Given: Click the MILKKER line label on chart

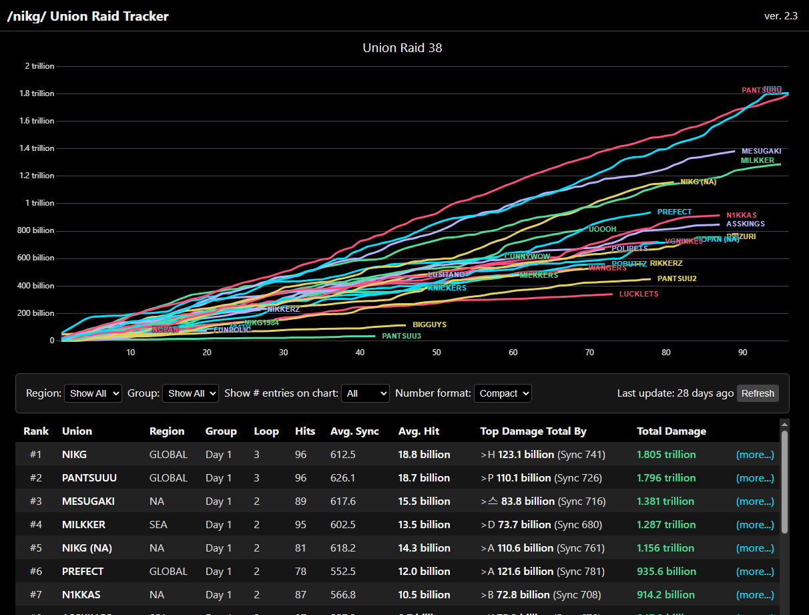Looking at the screenshot, I should [758, 161].
